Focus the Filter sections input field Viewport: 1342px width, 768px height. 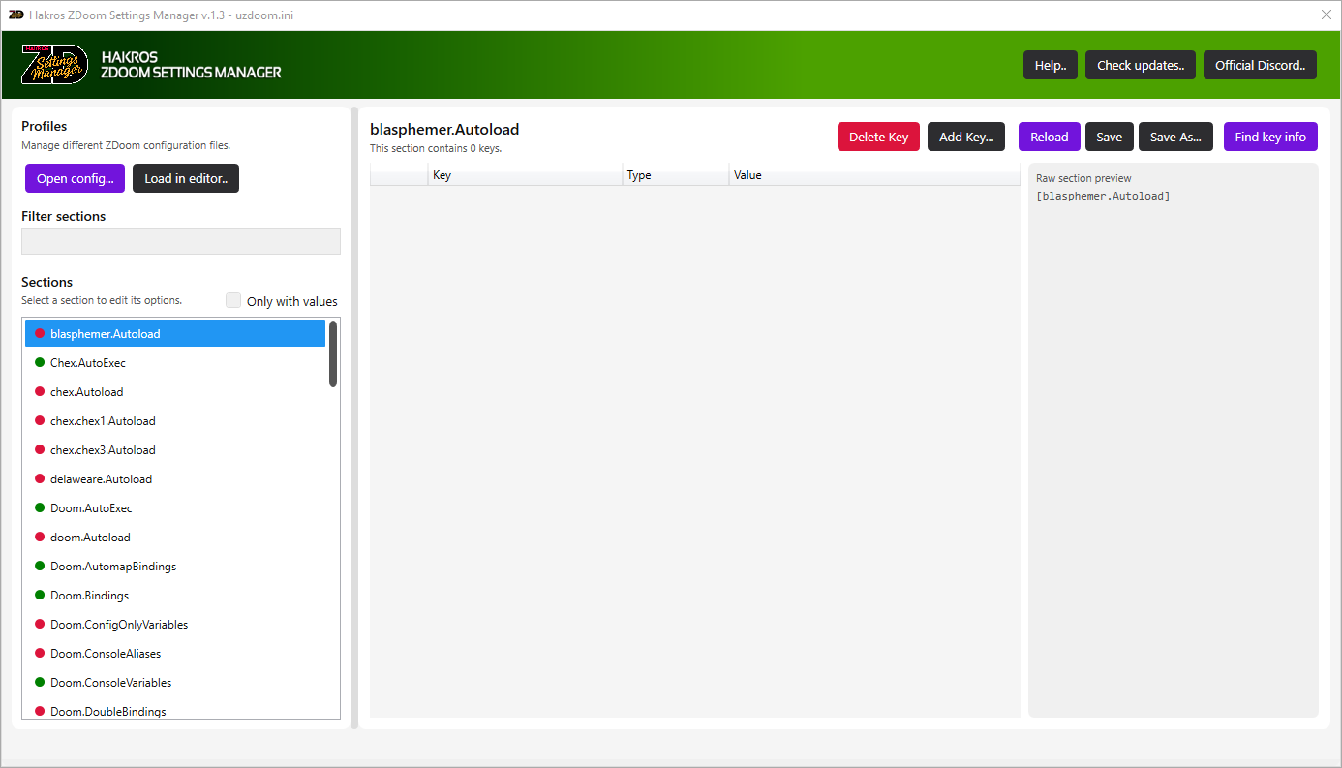tap(181, 241)
